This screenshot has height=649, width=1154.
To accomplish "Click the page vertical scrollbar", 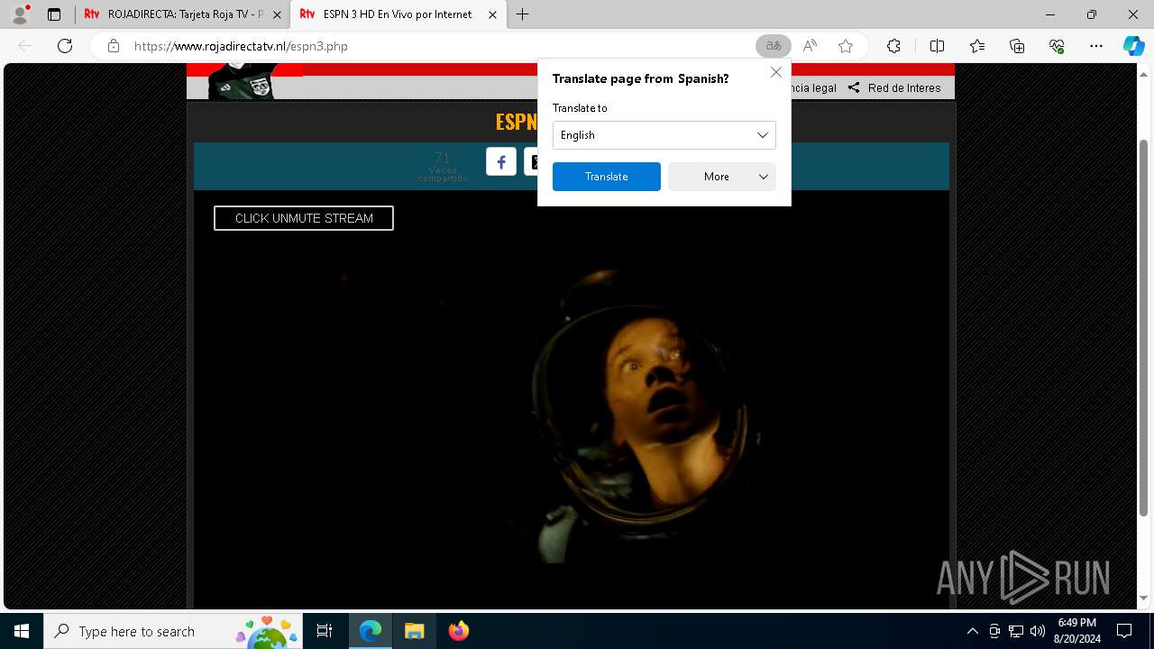I will coord(1144,328).
